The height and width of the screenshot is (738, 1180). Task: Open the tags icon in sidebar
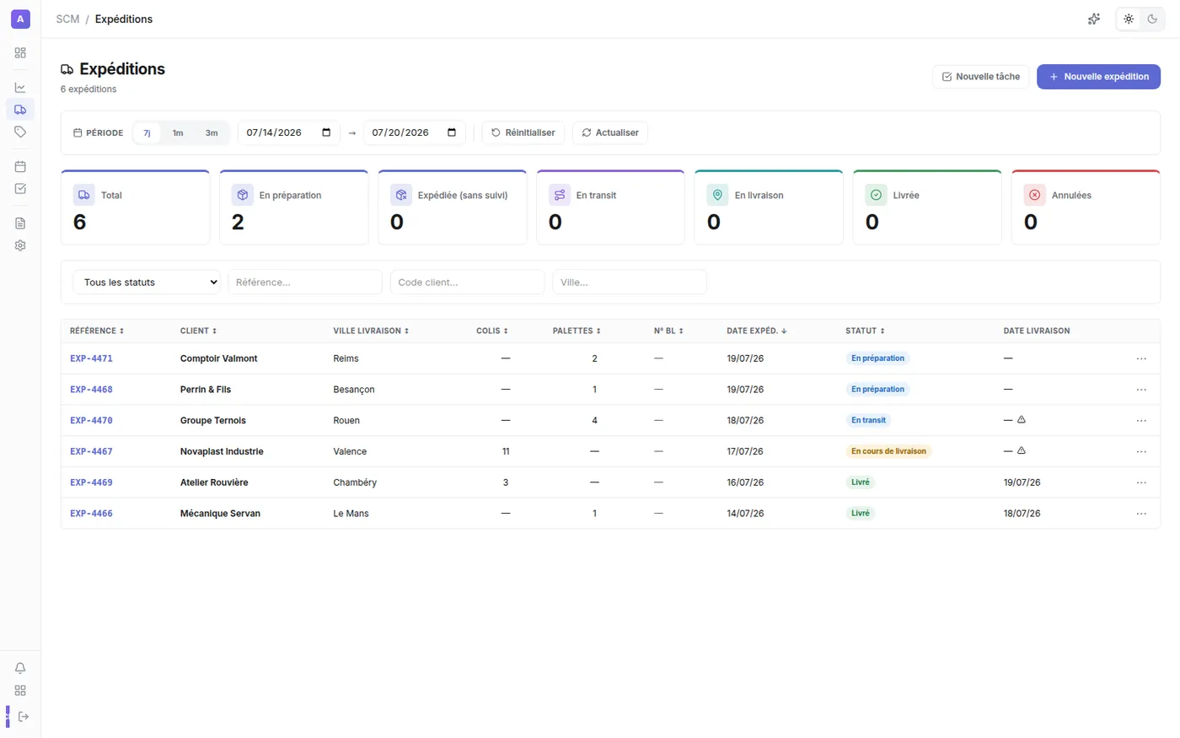20,132
